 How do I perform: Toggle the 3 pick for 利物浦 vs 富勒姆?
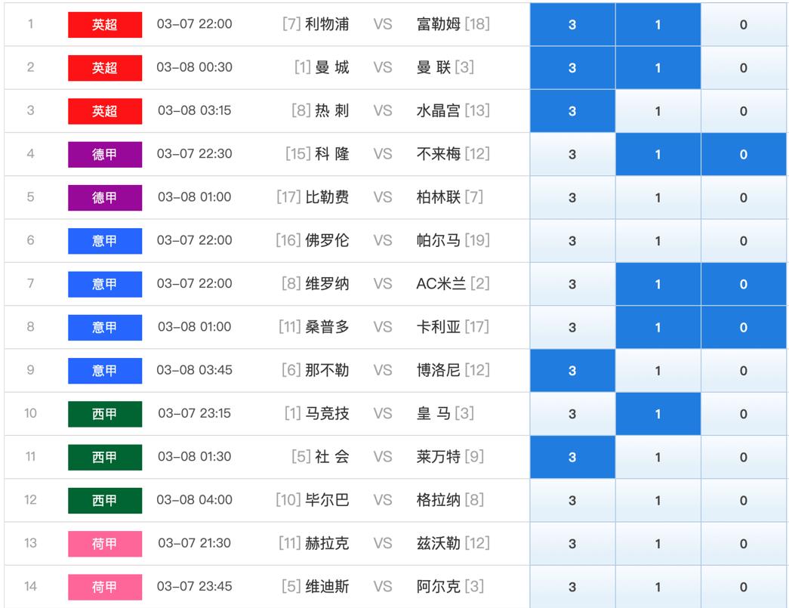572,24
